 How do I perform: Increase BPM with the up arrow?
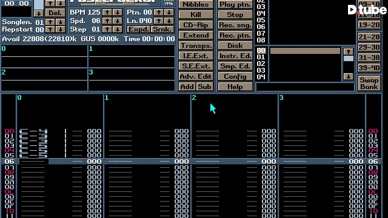pyautogui.click(x=107, y=12)
